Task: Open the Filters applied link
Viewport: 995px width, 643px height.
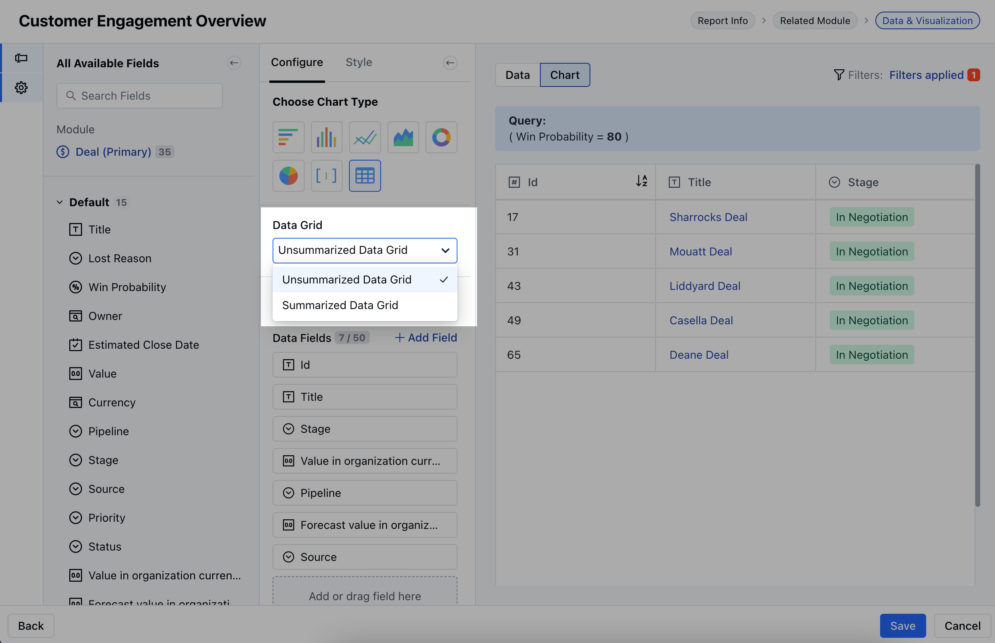Action: pos(926,75)
